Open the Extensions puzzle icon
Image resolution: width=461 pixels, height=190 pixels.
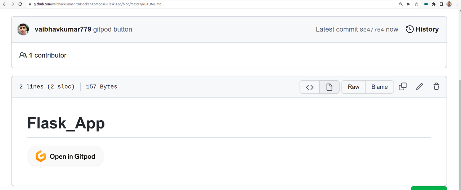[x=434, y=4]
